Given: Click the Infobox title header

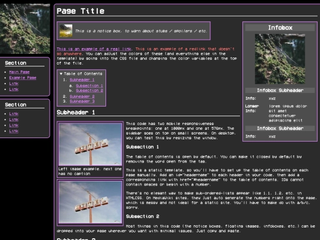Looking at the screenshot, I should (280, 27).
